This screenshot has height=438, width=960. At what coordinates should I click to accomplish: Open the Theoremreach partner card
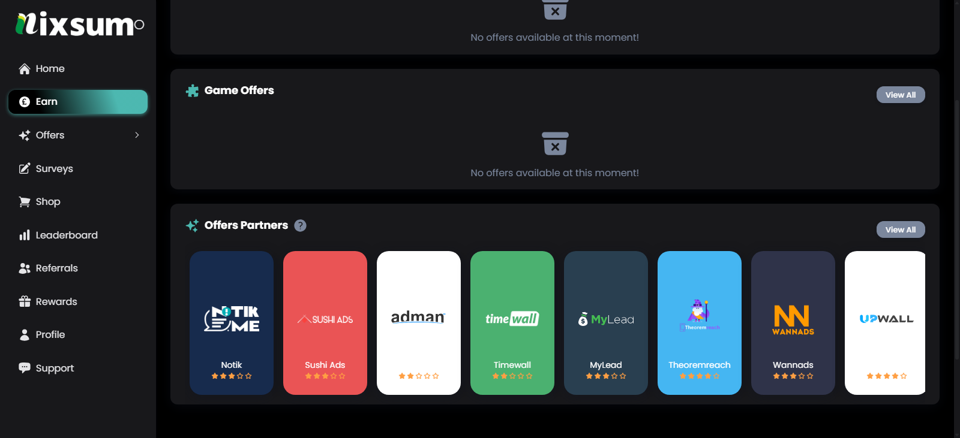coord(700,323)
